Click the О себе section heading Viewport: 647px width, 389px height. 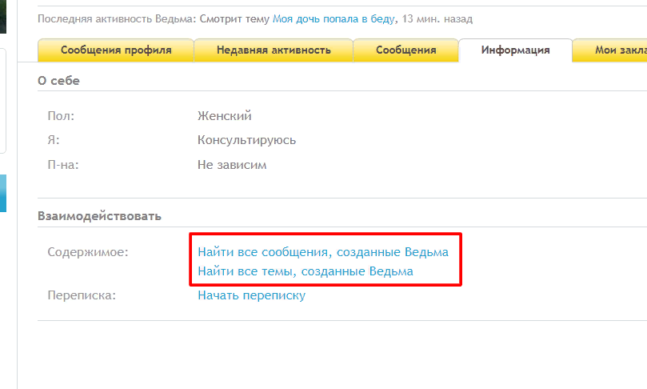pyautogui.click(x=58, y=80)
